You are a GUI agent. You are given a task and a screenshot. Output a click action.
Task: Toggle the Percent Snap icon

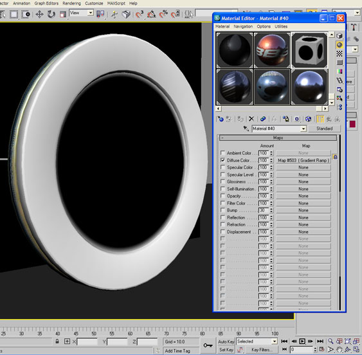click(x=163, y=14)
